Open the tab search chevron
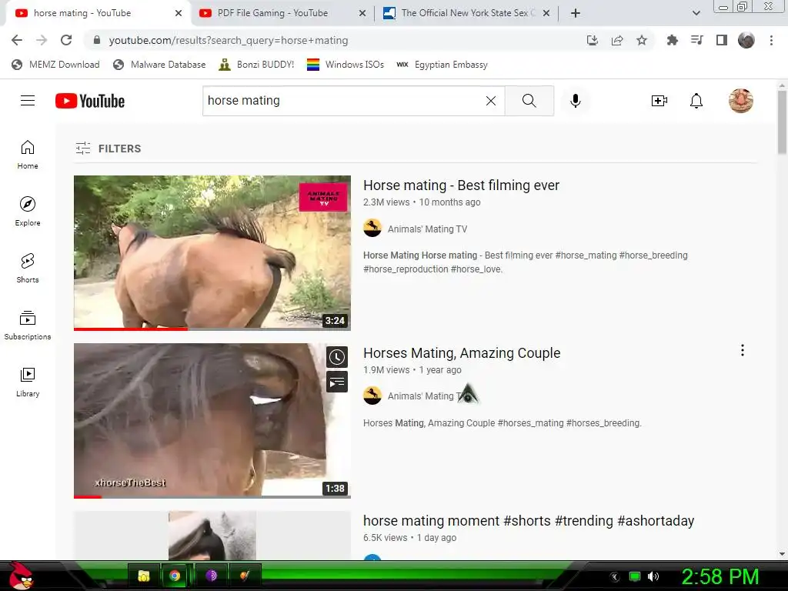788x591 pixels. pyautogui.click(x=696, y=13)
